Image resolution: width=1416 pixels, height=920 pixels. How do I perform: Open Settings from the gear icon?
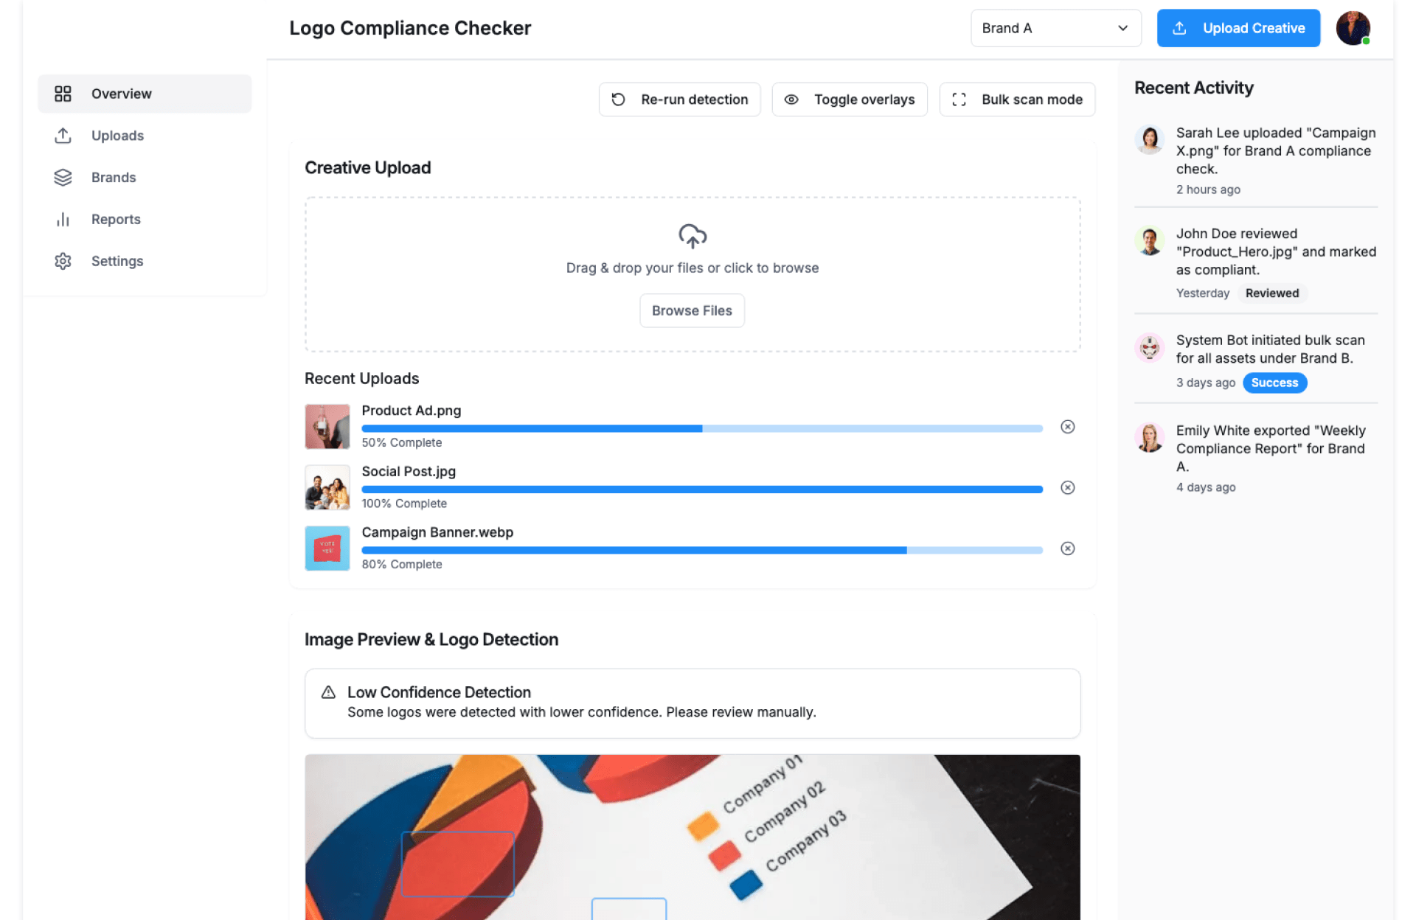[63, 261]
